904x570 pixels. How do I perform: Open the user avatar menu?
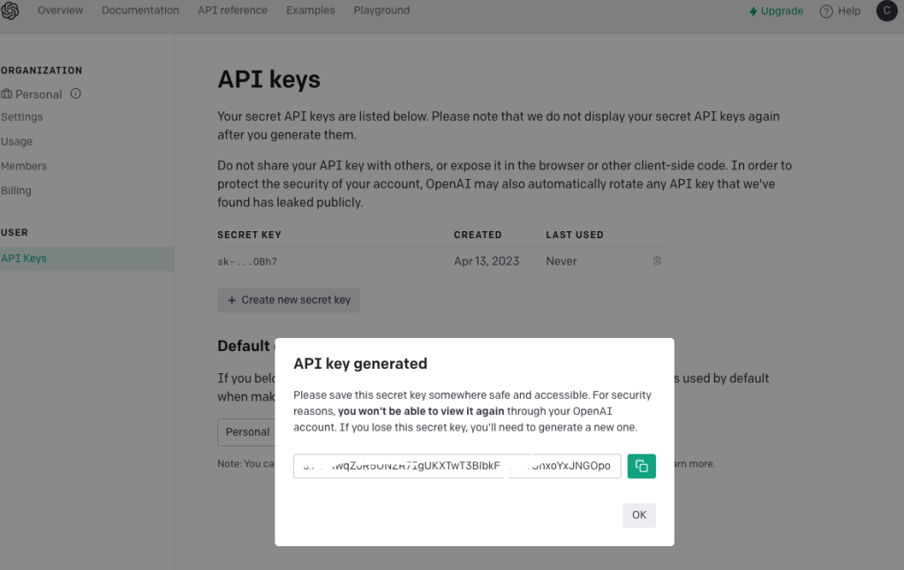[x=886, y=11]
